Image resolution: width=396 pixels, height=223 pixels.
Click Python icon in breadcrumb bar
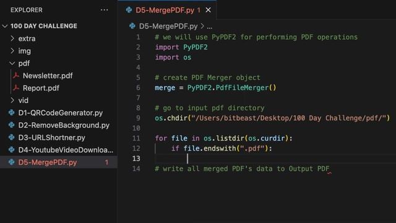click(132, 26)
